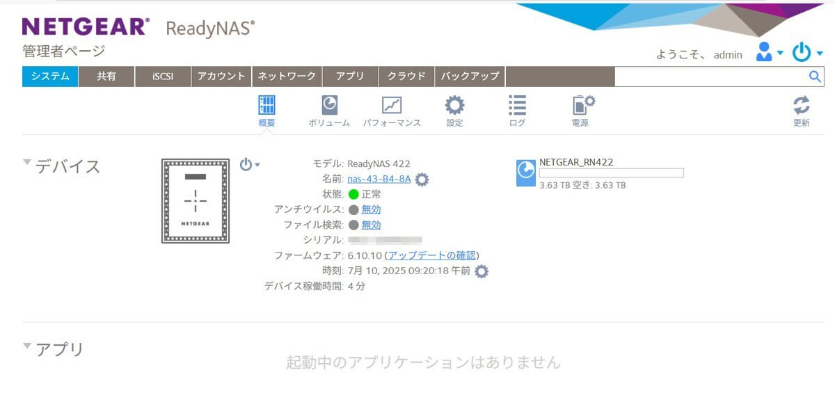Click gray status dot for アンチウイルス
Viewport: 835px width, 416px height.
(x=353, y=209)
